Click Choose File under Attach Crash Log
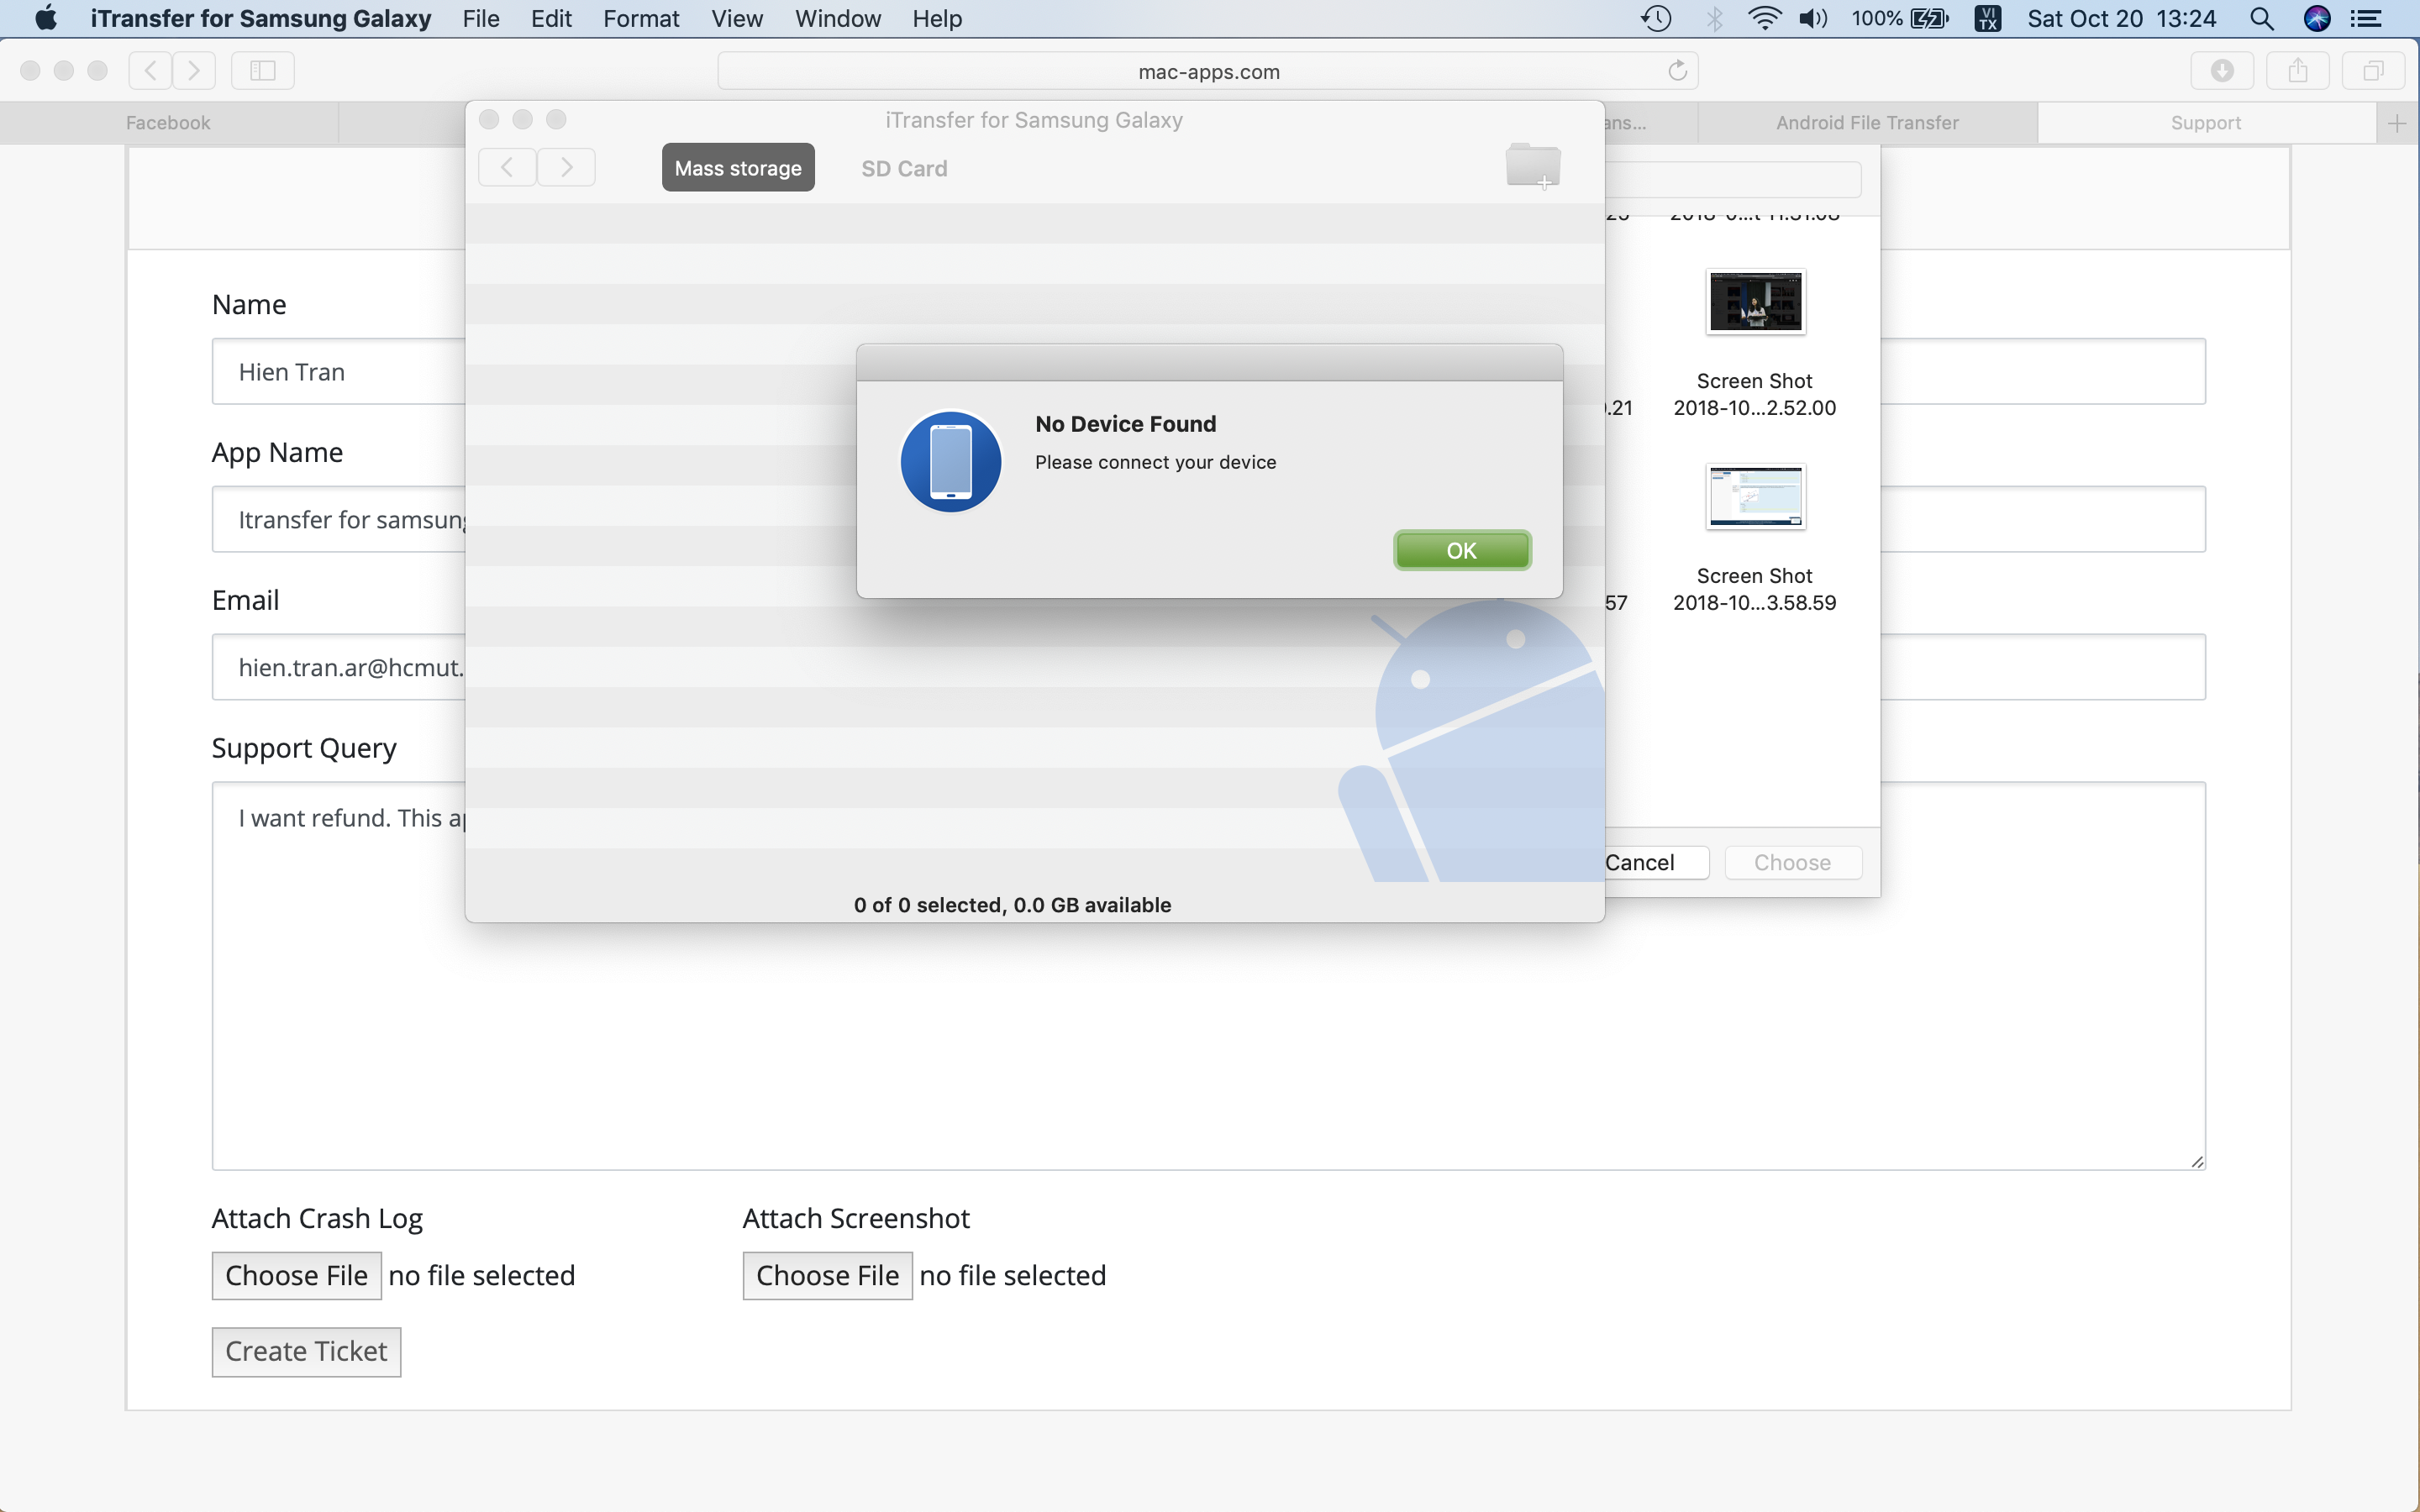Screen dimensions: 2420x1512 pos(296,1275)
